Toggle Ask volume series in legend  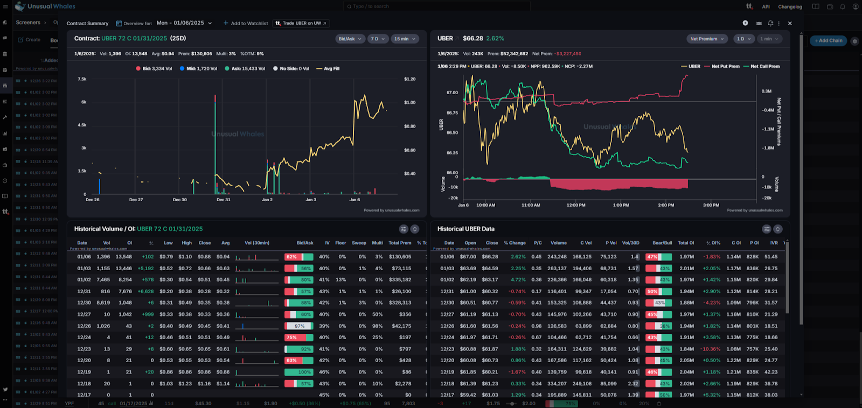245,68
